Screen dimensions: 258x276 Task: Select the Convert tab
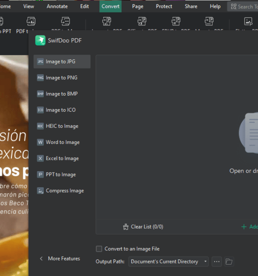click(111, 6)
